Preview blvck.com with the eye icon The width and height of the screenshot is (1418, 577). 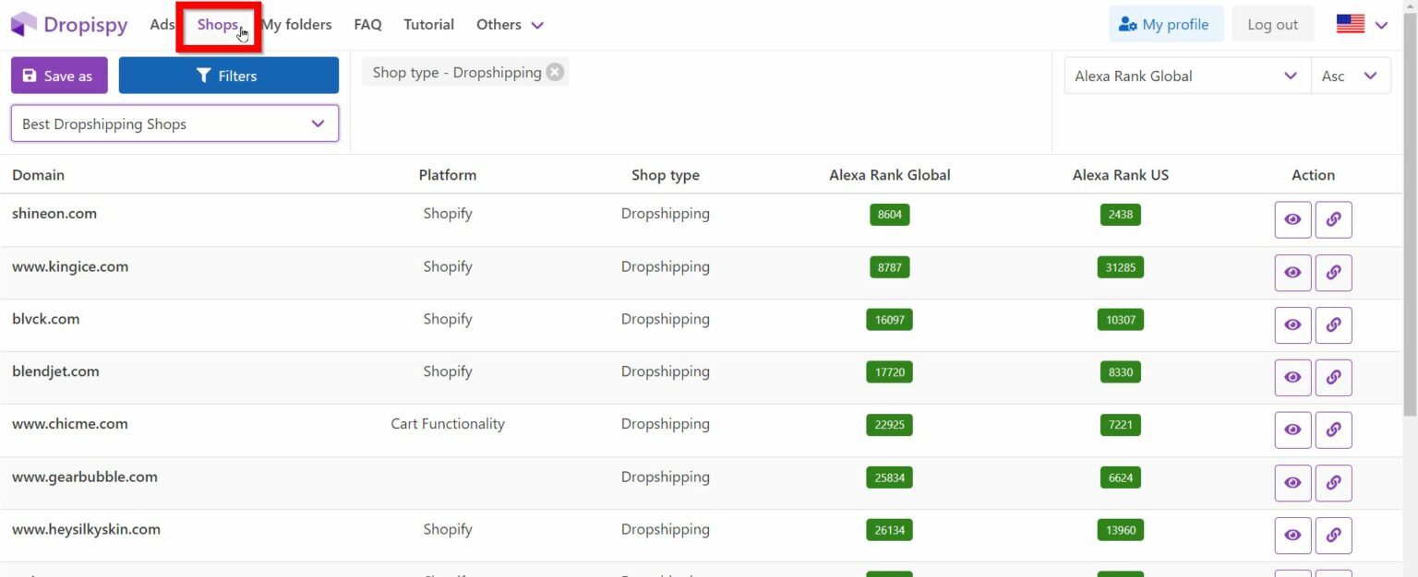(x=1292, y=324)
